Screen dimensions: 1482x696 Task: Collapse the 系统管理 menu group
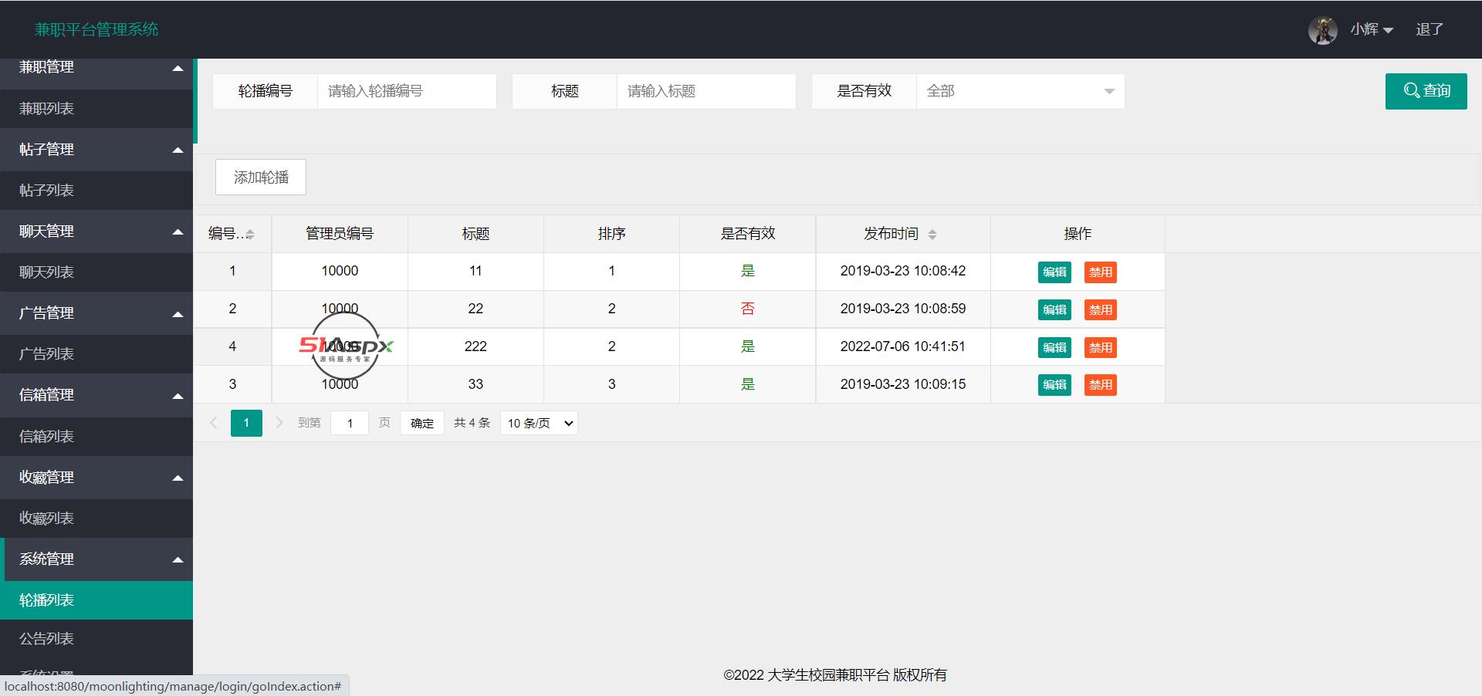pyautogui.click(x=96, y=559)
